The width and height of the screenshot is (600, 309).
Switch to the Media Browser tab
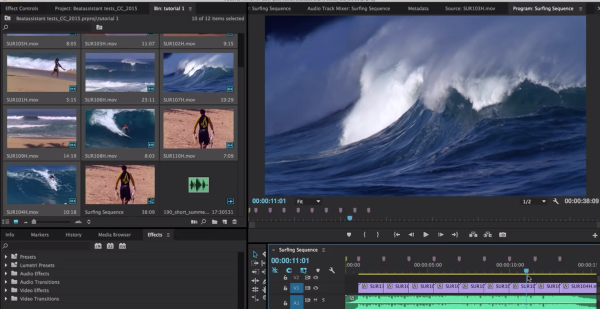pyautogui.click(x=114, y=234)
